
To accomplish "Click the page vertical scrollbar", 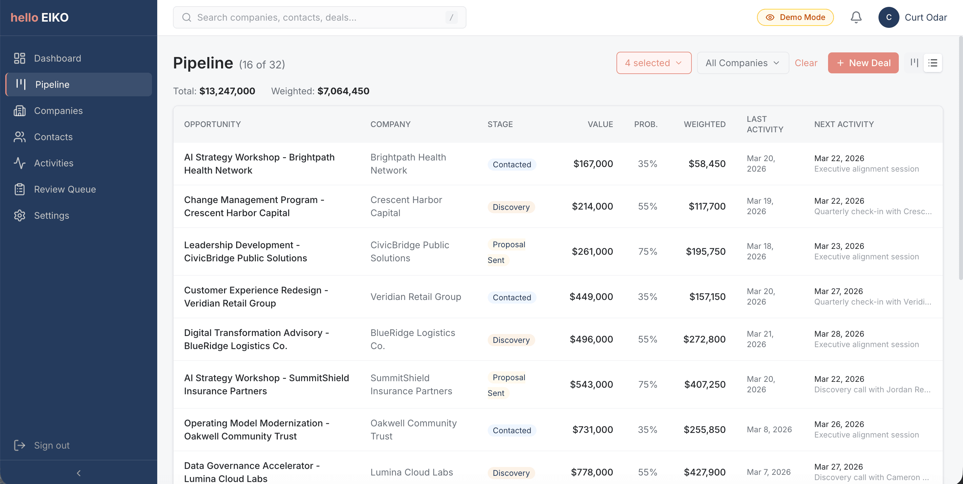I will pyautogui.click(x=960, y=157).
